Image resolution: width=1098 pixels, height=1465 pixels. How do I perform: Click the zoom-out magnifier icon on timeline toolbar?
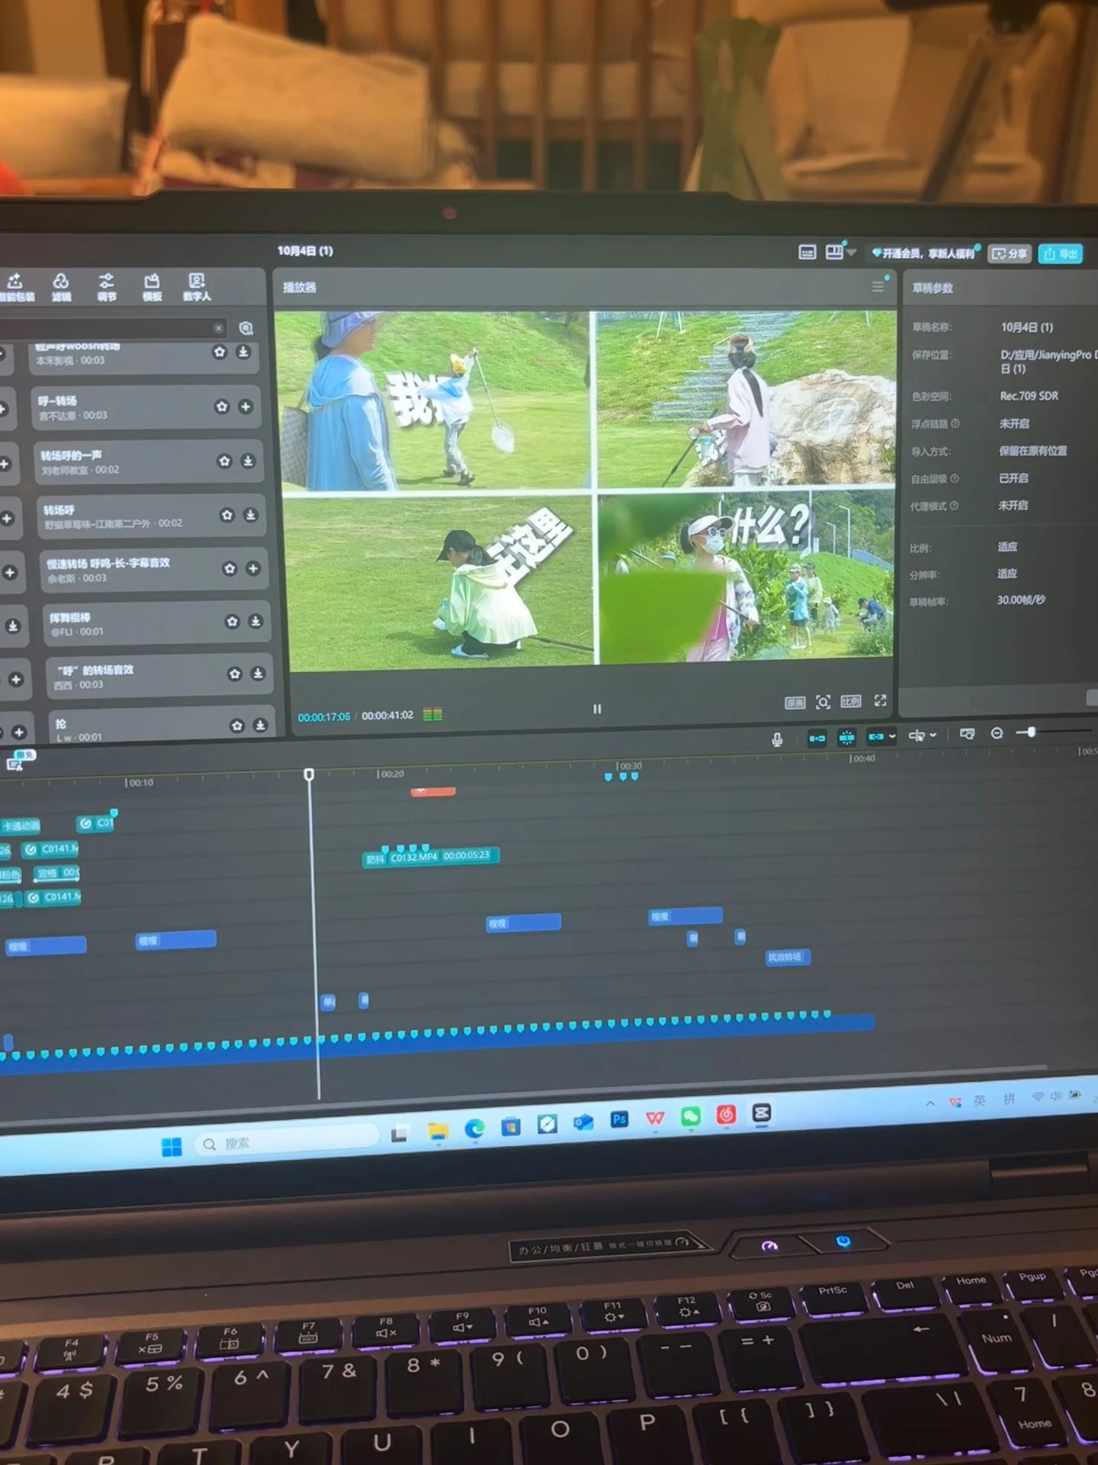tap(997, 733)
